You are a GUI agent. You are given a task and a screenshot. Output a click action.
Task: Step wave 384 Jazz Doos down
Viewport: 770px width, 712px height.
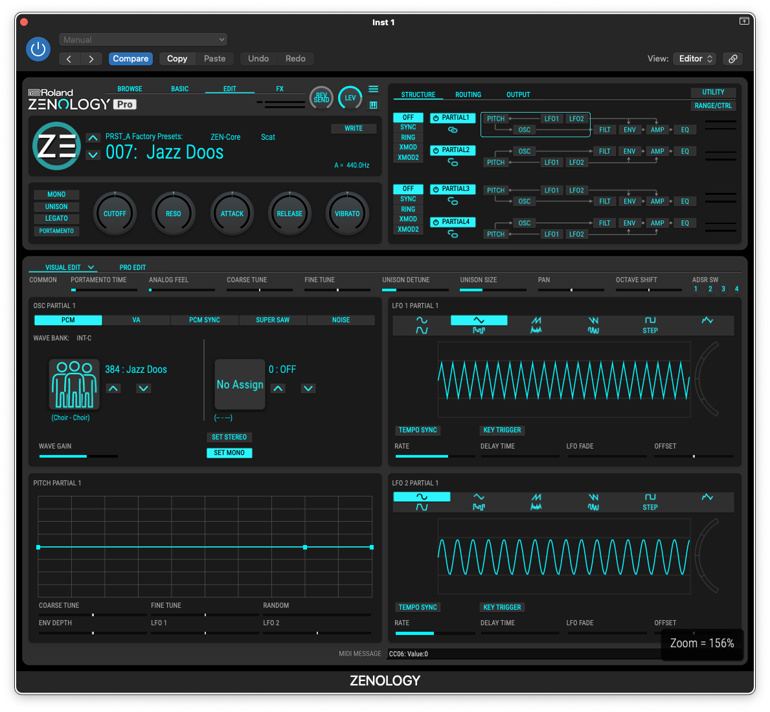(143, 388)
